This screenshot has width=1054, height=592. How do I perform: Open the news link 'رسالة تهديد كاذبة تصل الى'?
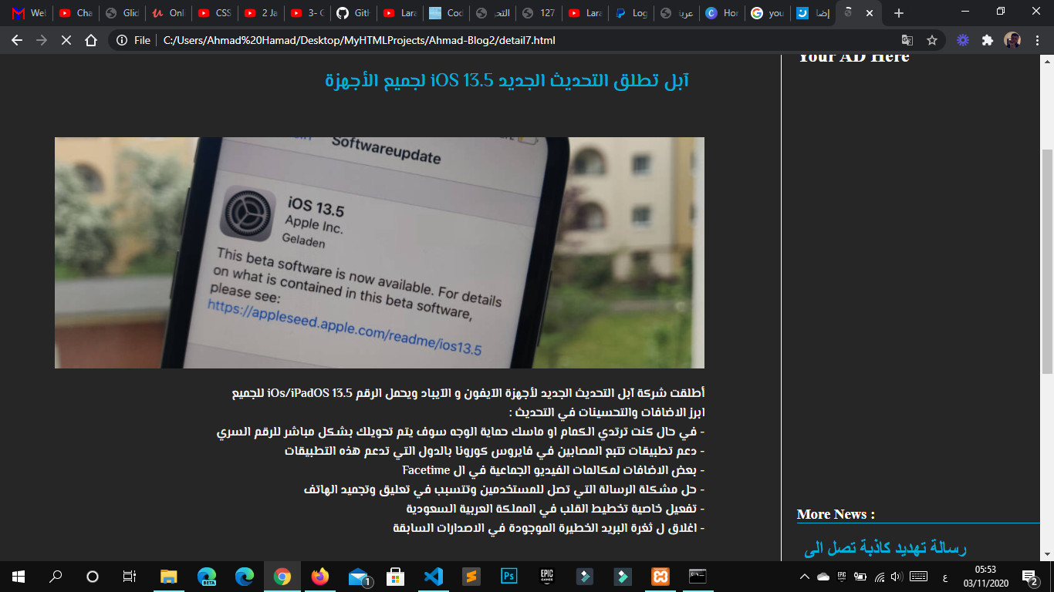click(885, 548)
